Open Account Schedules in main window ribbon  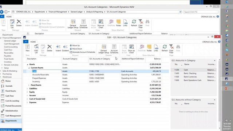pyautogui.click(x=83, y=24)
